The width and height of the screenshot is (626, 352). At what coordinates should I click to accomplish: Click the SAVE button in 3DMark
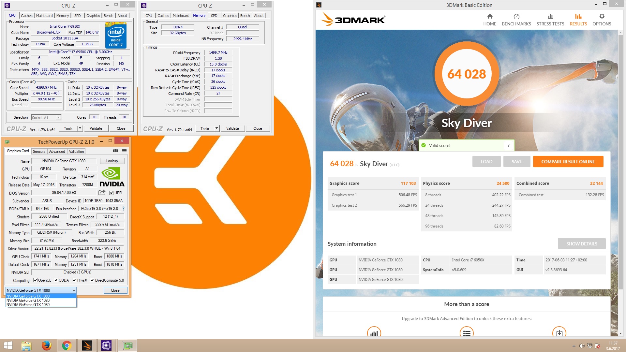coord(516,162)
